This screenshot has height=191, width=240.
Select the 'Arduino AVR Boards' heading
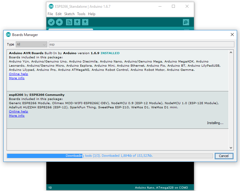tap(26, 53)
